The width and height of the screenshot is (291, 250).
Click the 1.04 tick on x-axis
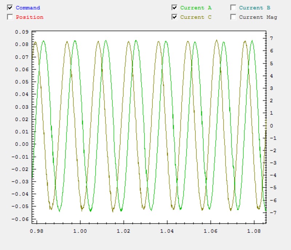[x=167, y=231]
